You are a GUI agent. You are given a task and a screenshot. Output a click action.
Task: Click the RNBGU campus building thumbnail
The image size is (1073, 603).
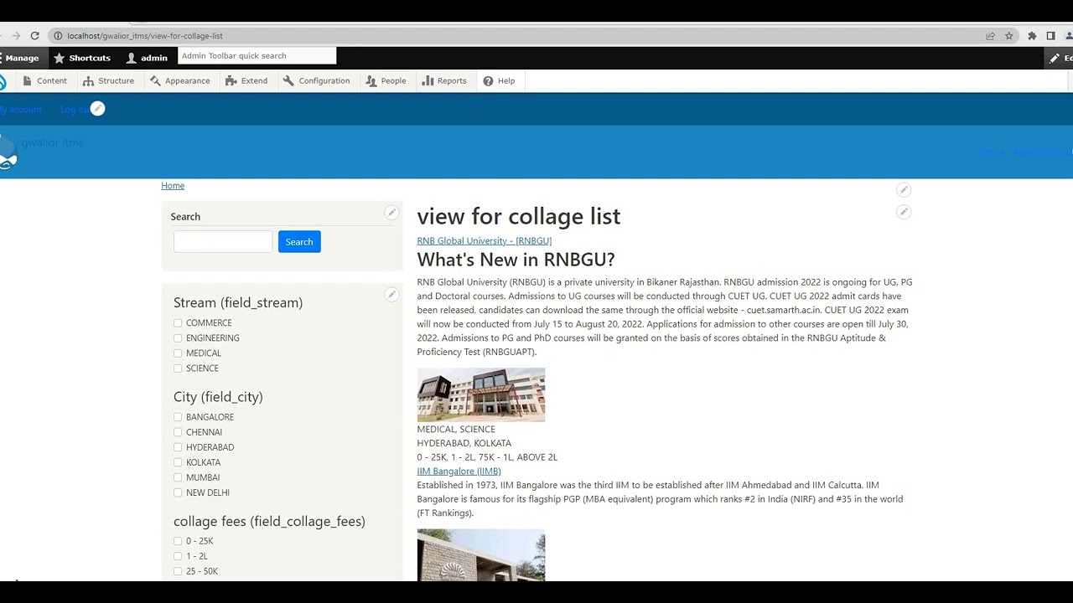(x=480, y=394)
